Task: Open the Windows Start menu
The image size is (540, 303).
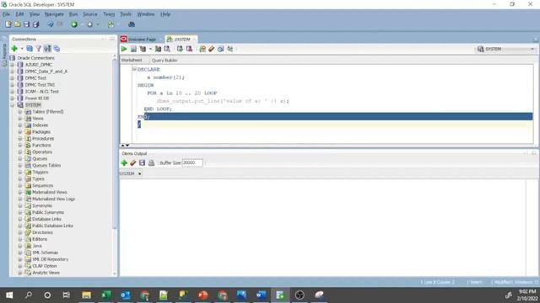Action: click(9, 295)
